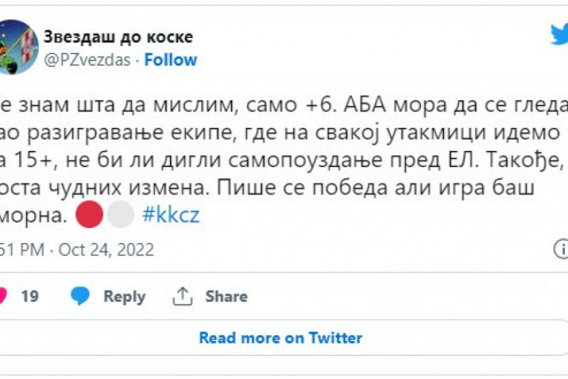Click the Reply speech bubble icon
Image resolution: width=568 pixels, height=379 pixels.
[x=80, y=297]
